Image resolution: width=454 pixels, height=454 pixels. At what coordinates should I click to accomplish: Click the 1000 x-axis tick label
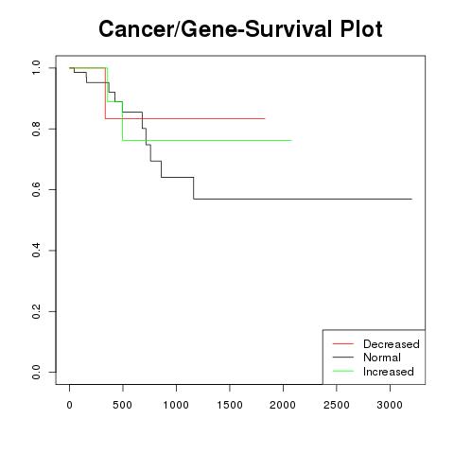click(x=176, y=405)
